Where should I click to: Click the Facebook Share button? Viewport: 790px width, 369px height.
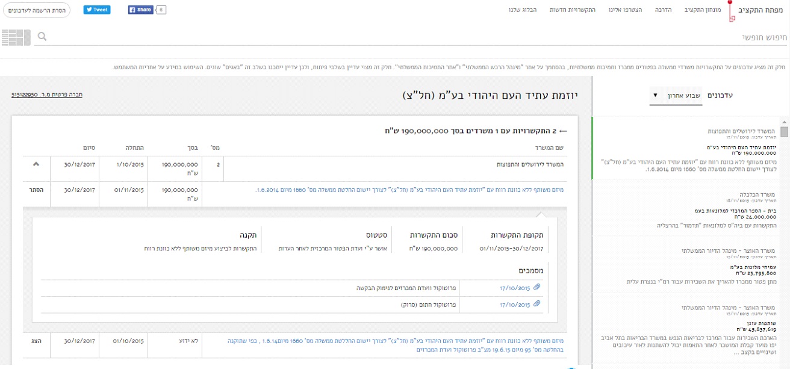coord(141,10)
